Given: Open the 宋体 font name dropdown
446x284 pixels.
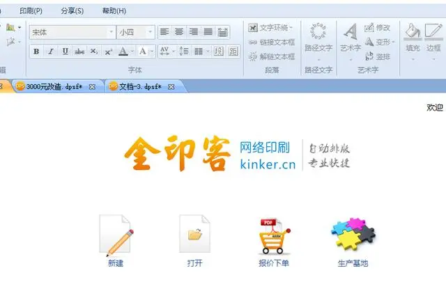Looking at the screenshot, I should click(x=111, y=32).
